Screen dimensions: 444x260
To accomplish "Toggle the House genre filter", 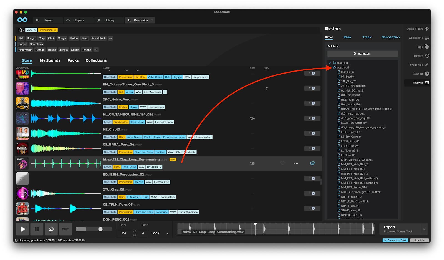I will click(x=52, y=50).
